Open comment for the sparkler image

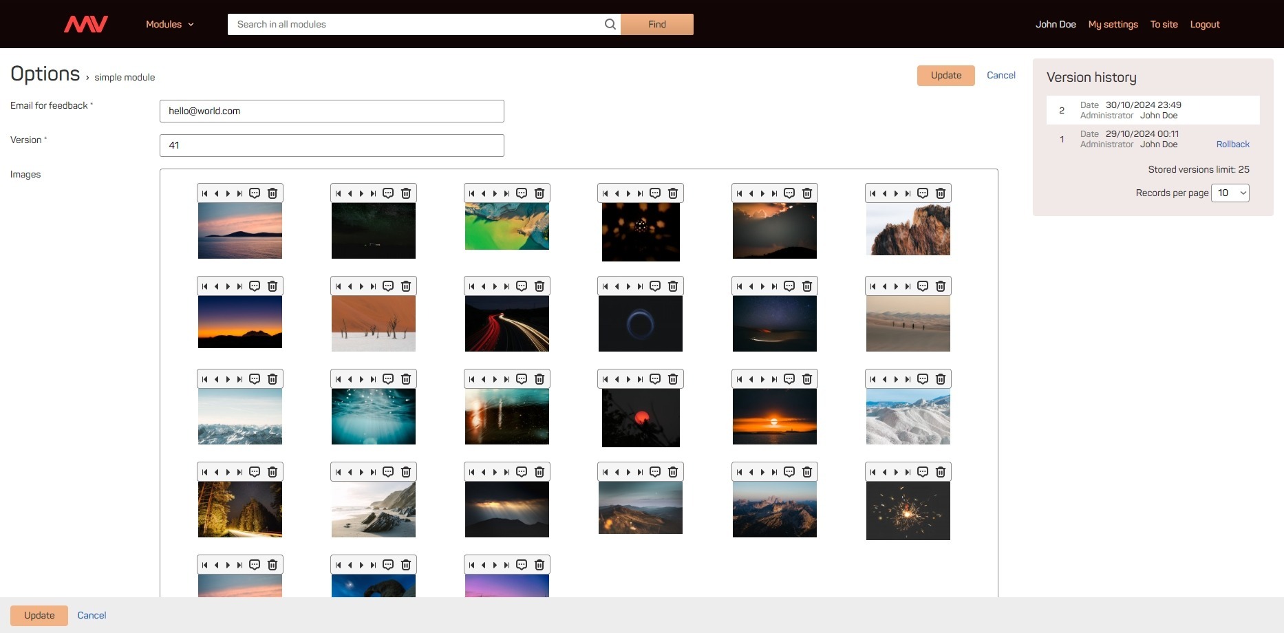tap(923, 472)
